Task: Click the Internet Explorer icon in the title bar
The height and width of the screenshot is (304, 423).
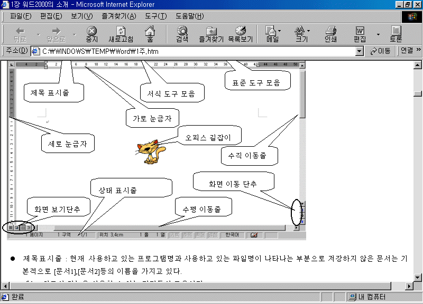Action: tap(5, 4)
